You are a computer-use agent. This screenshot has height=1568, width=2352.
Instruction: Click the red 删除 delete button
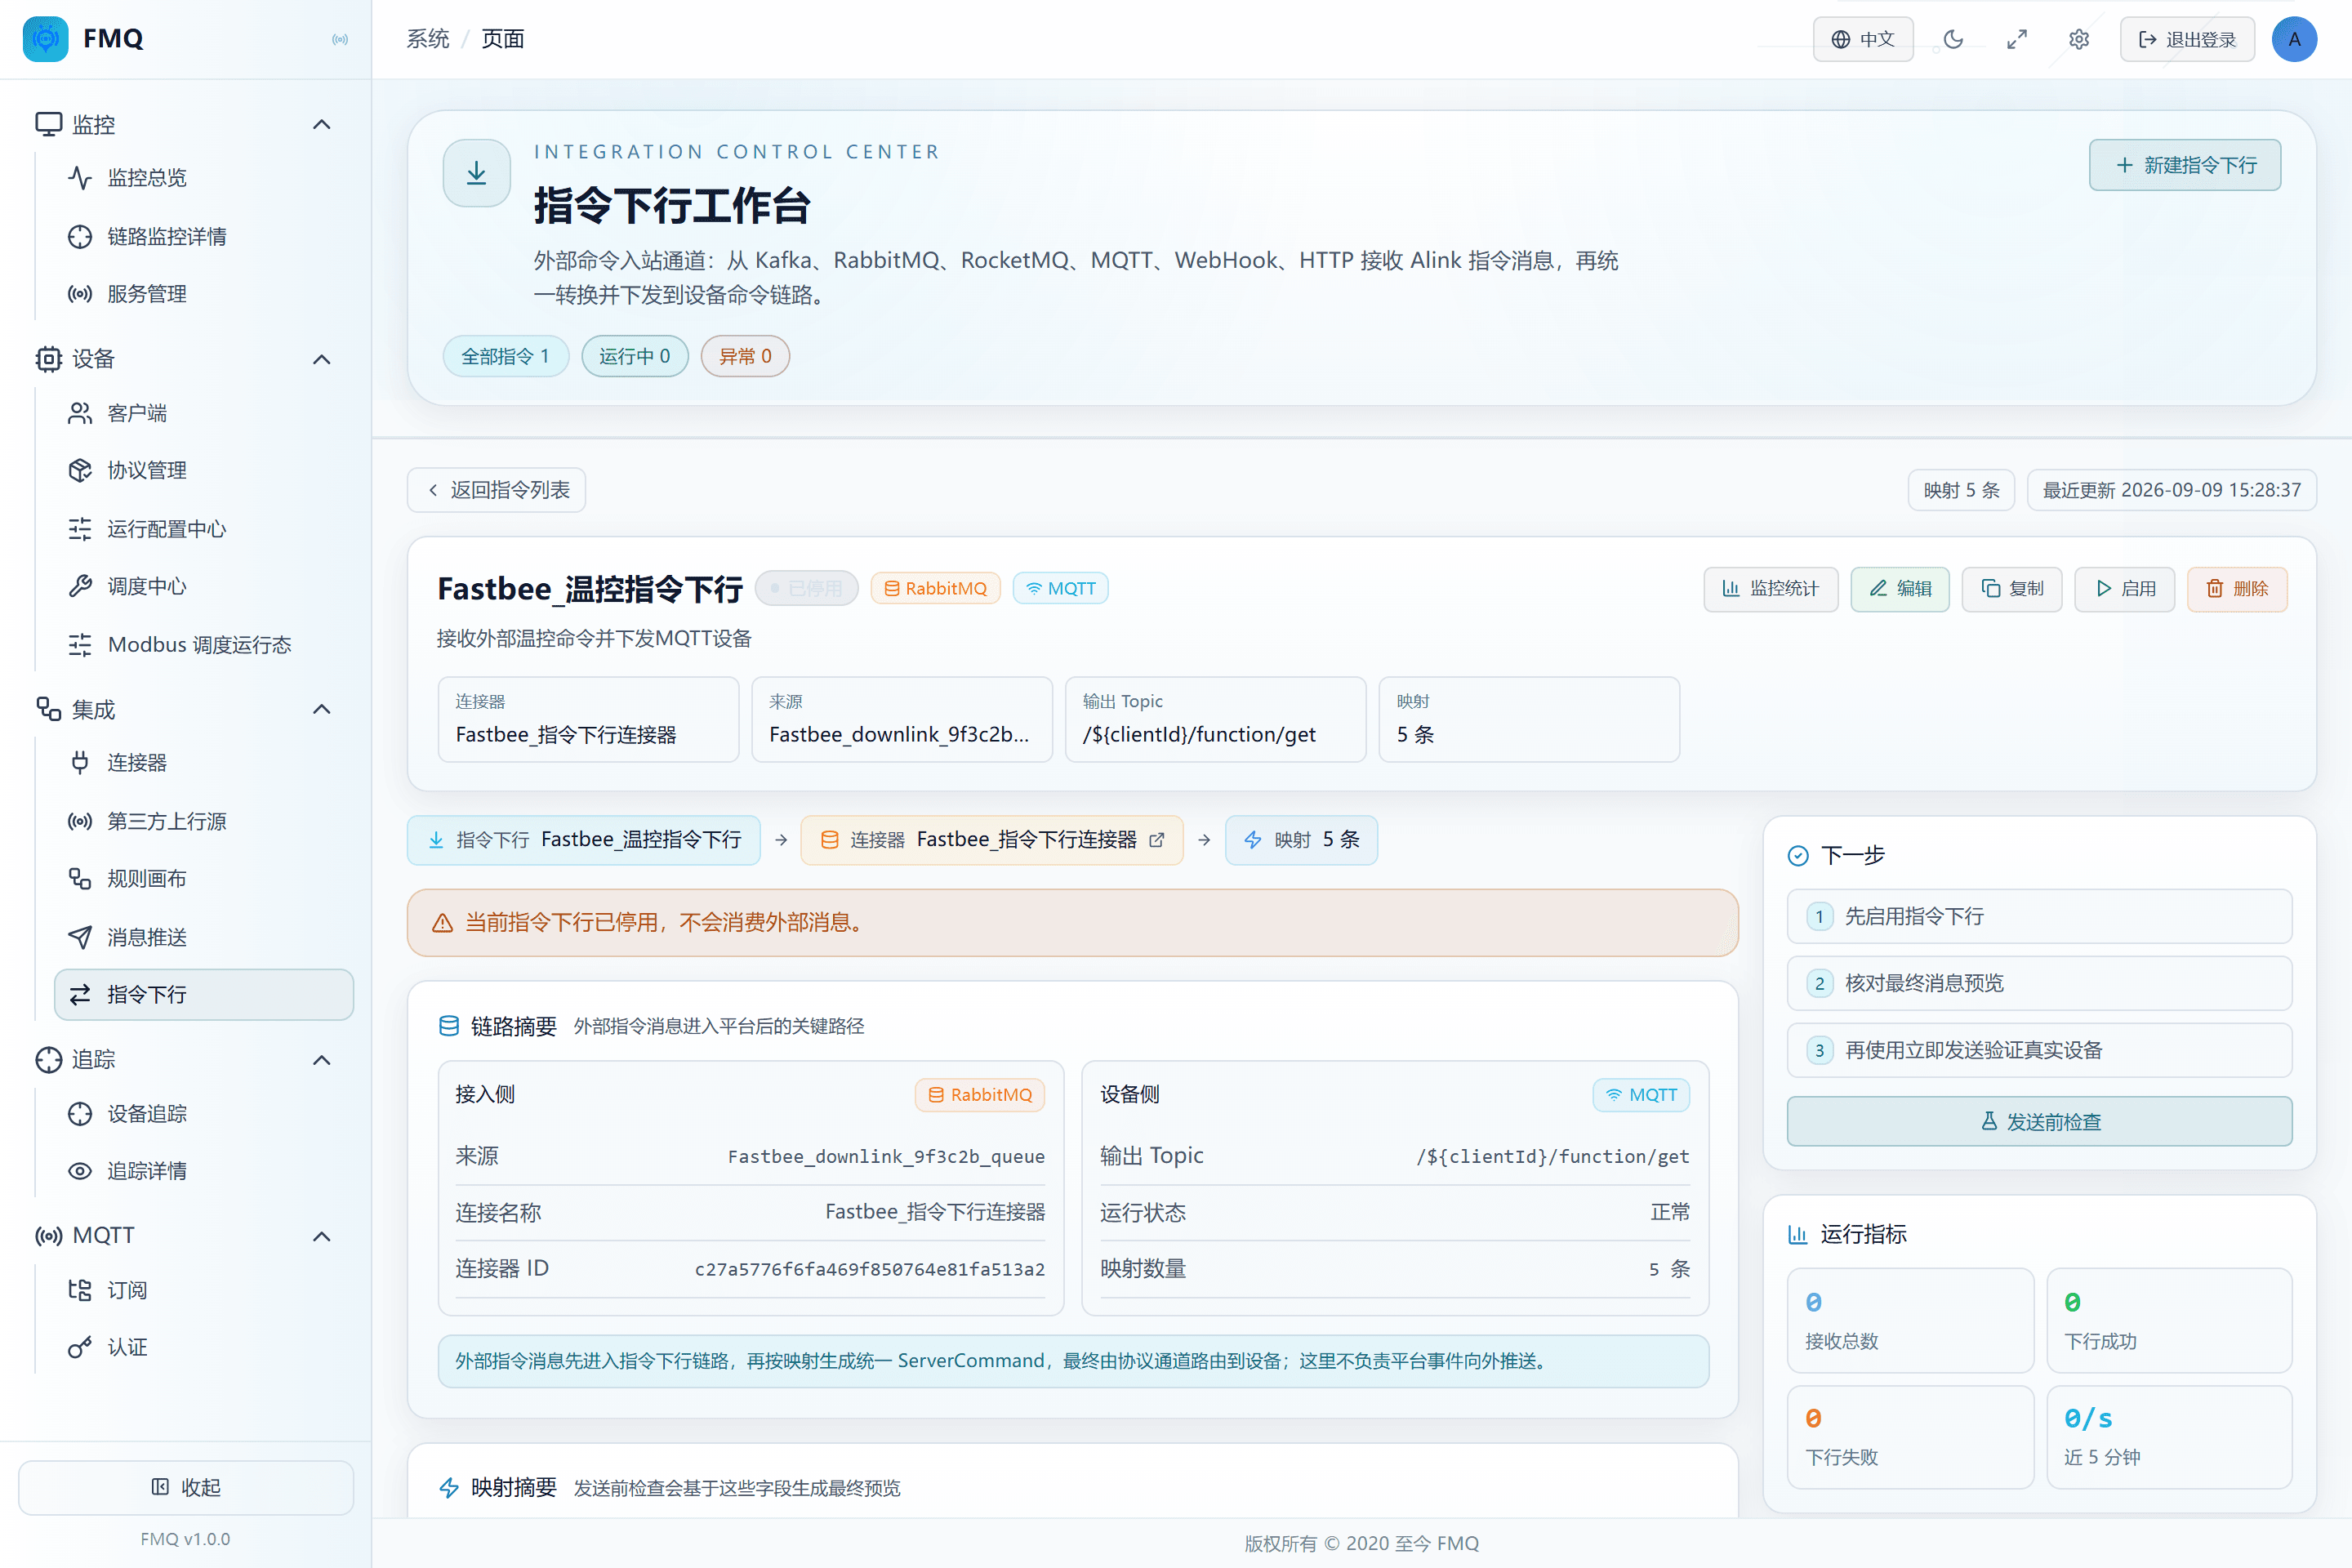point(2237,589)
